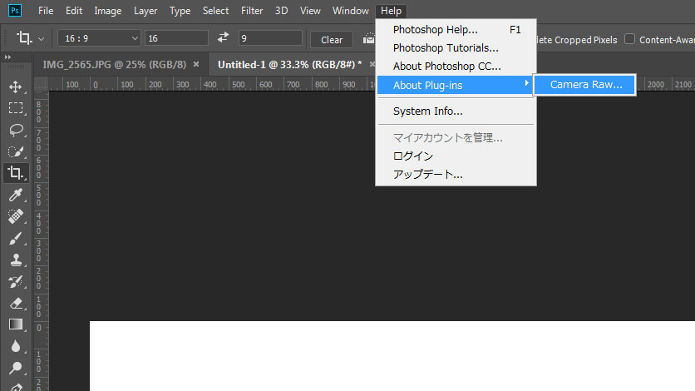Image resolution: width=695 pixels, height=391 pixels.
Task: Open the File menu
Action: coord(46,11)
